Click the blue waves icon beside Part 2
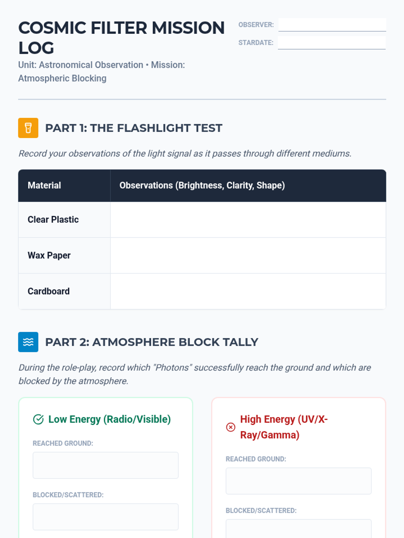 (x=28, y=342)
